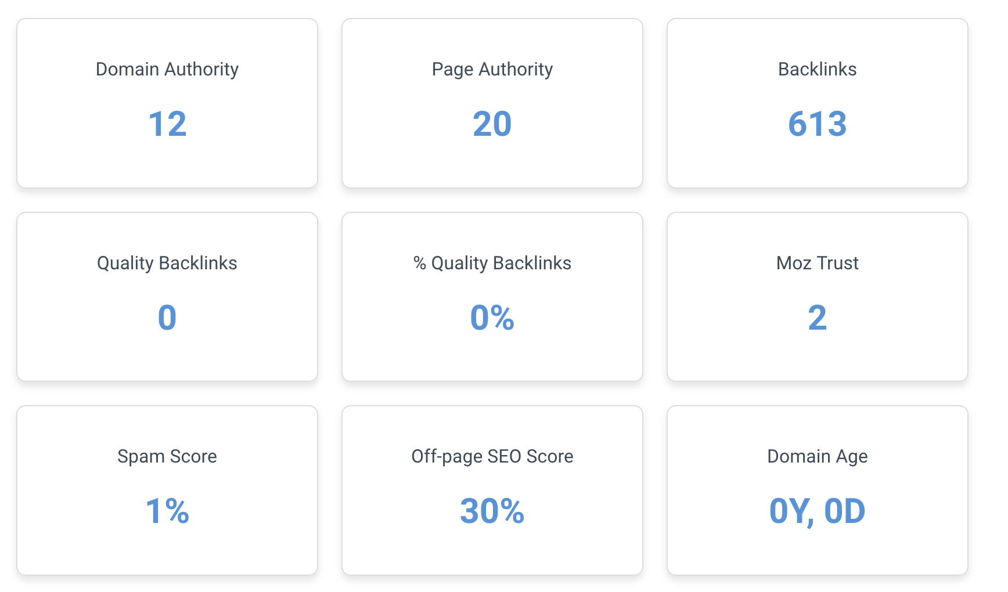Click the Spam Score value 1%
The width and height of the screenshot is (1008, 592).
pyautogui.click(x=167, y=511)
